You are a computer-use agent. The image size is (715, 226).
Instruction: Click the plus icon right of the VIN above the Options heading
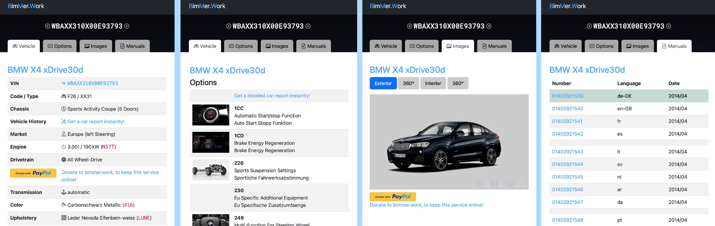point(308,26)
